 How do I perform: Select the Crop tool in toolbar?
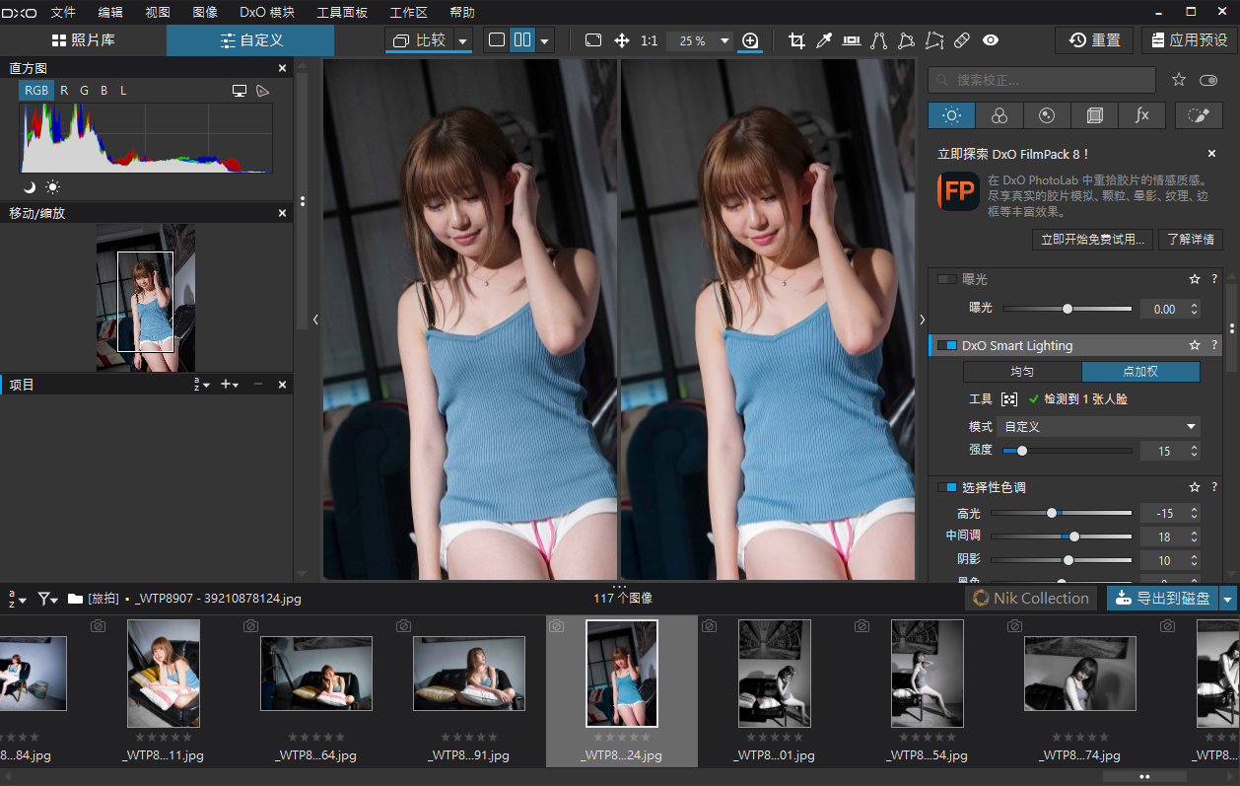(796, 40)
